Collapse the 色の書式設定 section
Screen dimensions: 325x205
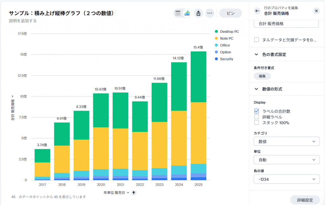(x=256, y=54)
